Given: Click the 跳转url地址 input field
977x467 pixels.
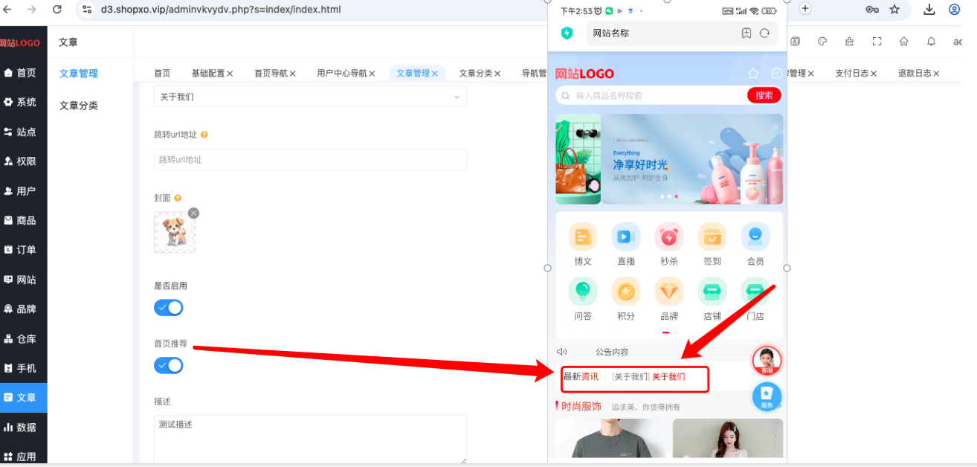Looking at the screenshot, I should pyautogui.click(x=310, y=159).
